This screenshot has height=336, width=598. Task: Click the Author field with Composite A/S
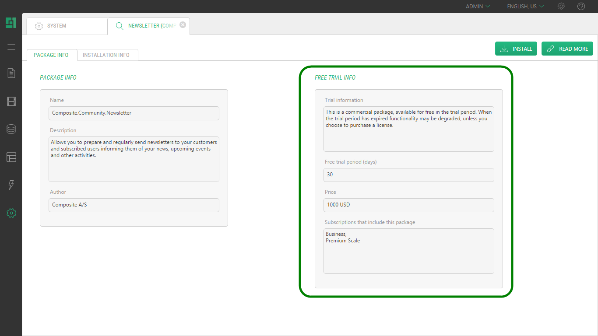[134, 205]
